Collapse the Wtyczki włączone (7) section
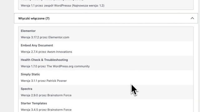 pyautogui.click(x=106, y=18)
